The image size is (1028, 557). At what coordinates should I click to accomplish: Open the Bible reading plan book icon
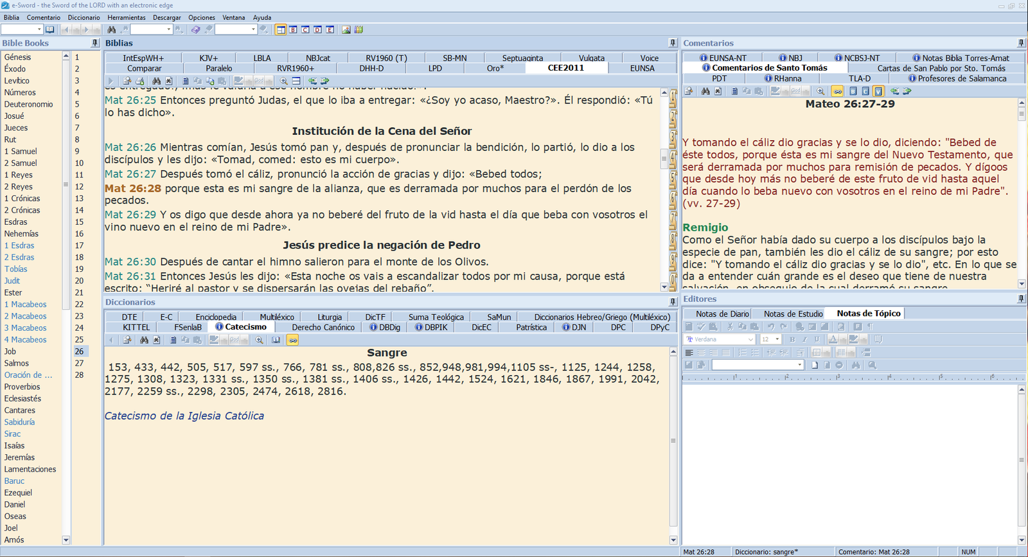[x=50, y=30]
